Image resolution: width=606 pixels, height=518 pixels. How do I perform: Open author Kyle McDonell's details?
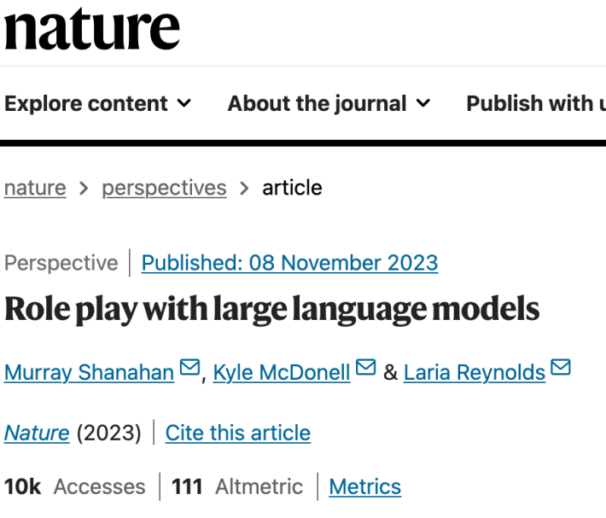coord(282,373)
